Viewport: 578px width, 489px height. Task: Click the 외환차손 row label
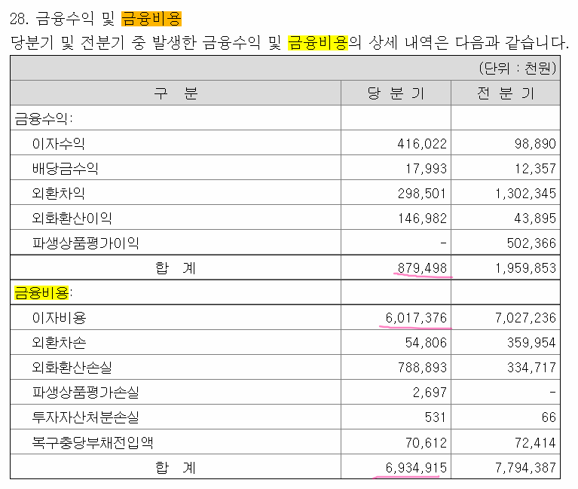(x=59, y=342)
